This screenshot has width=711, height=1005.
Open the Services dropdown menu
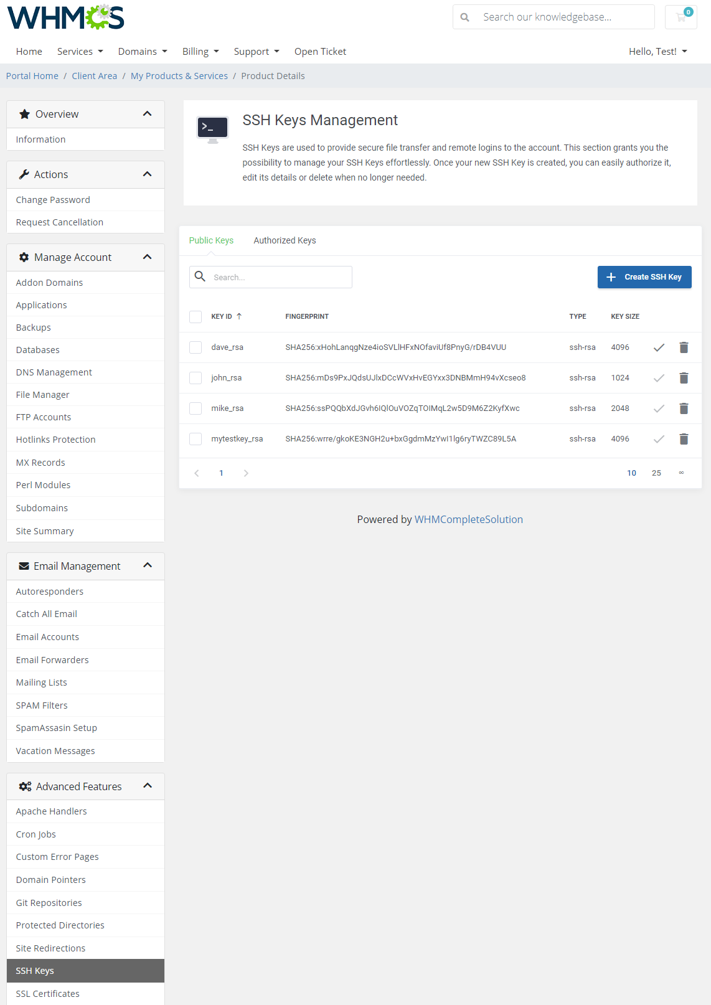pos(80,52)
